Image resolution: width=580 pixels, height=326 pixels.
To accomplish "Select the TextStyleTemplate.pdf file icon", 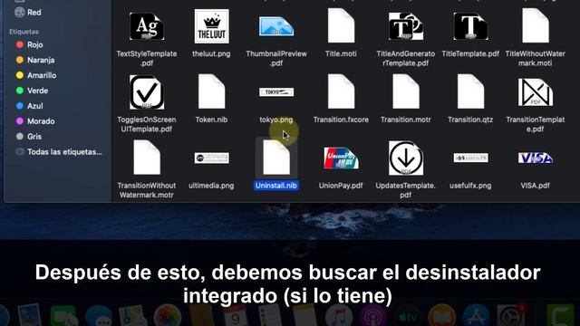I will 147,26.
